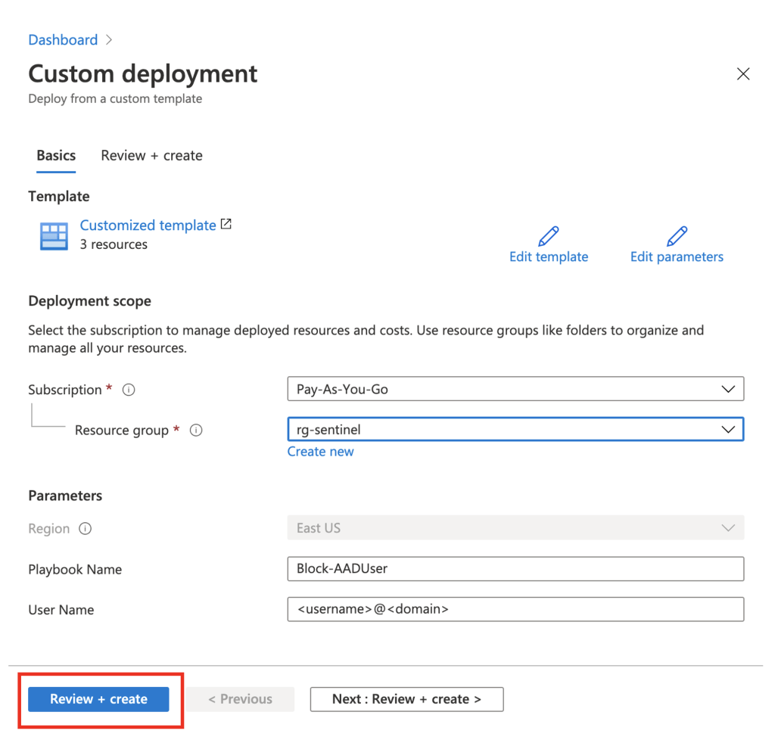The width and height of the screenshot is (775, 740).
Task: Close the Custom deployment blade
Action: [x=742, y=74]
